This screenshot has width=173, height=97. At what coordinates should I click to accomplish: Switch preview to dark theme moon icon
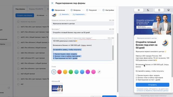click(x=148, y=10)
